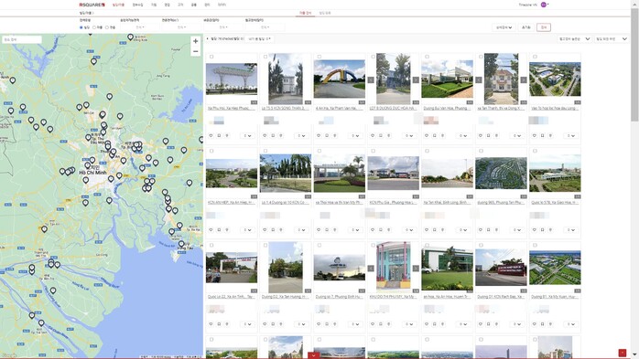Click pin icon on 4 An Ha card

[334, 135]
